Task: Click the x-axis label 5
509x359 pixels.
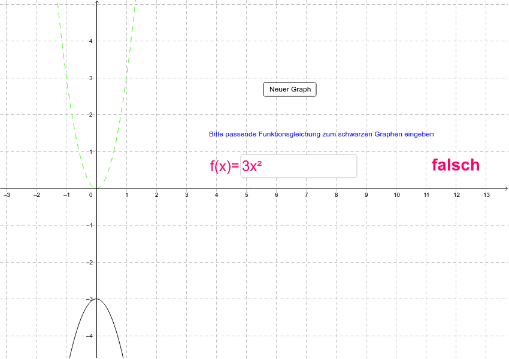Action: coord(246,194)
